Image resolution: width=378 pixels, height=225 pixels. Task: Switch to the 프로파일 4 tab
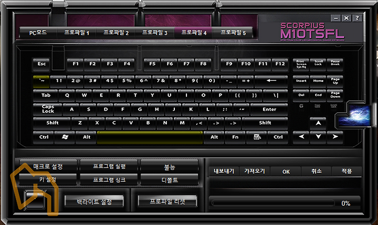194,33
